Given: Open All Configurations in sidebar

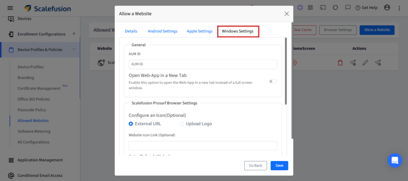Looking at the screenshot, I should (x=33, y=142).
